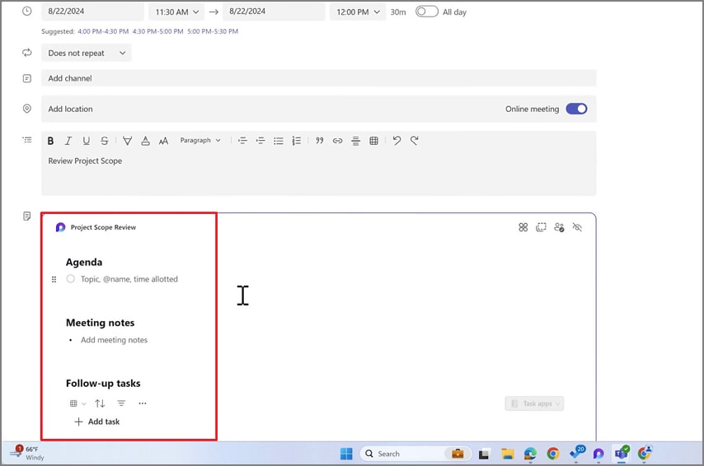The height and width of the screenshot is (466, 704).
Task: Click Follow-up tasks heading
Action: click(x=103, y=384)
